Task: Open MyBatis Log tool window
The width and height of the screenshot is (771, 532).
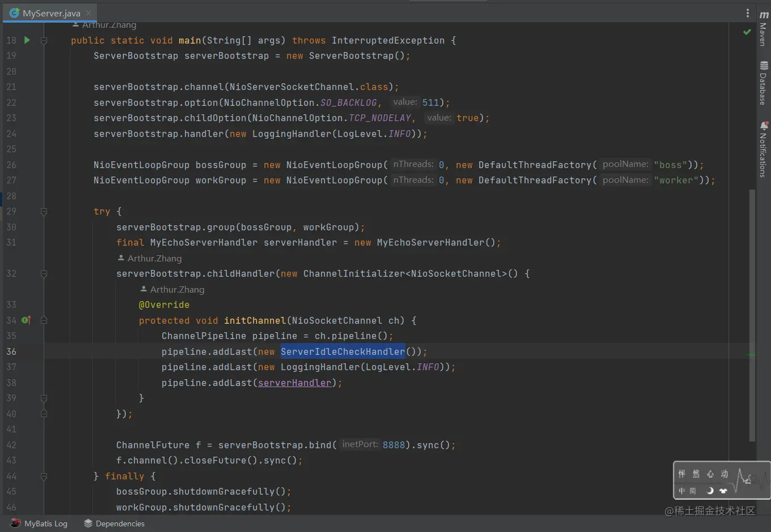Action: [x=39, y=524]
